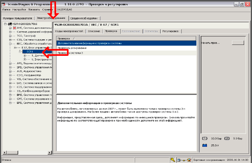Expand the TCO, Тахограф tree node
Image resolution: width=252 pixels, height=163 pixels.
[x=10, y=36]
